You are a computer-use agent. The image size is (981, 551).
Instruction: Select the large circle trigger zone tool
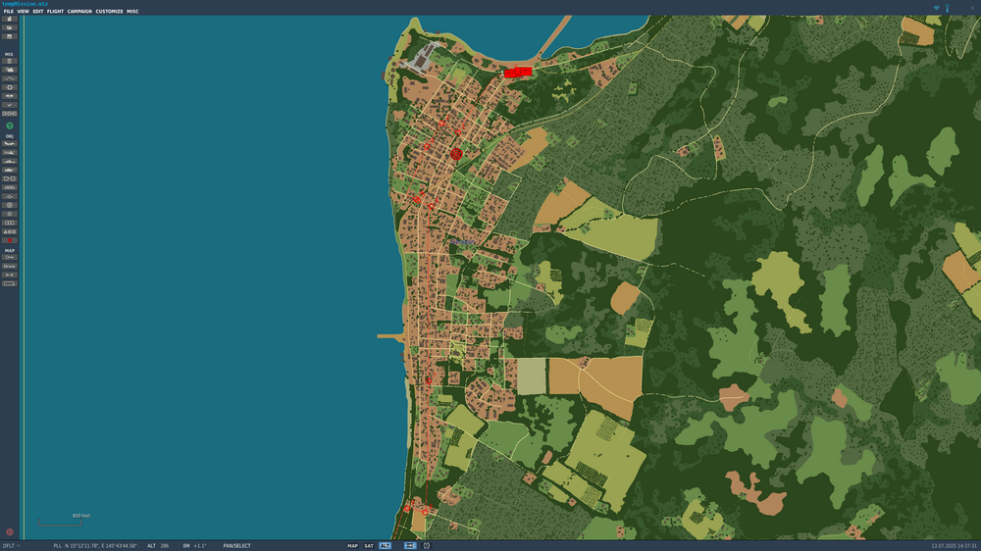tap(10, 205)
